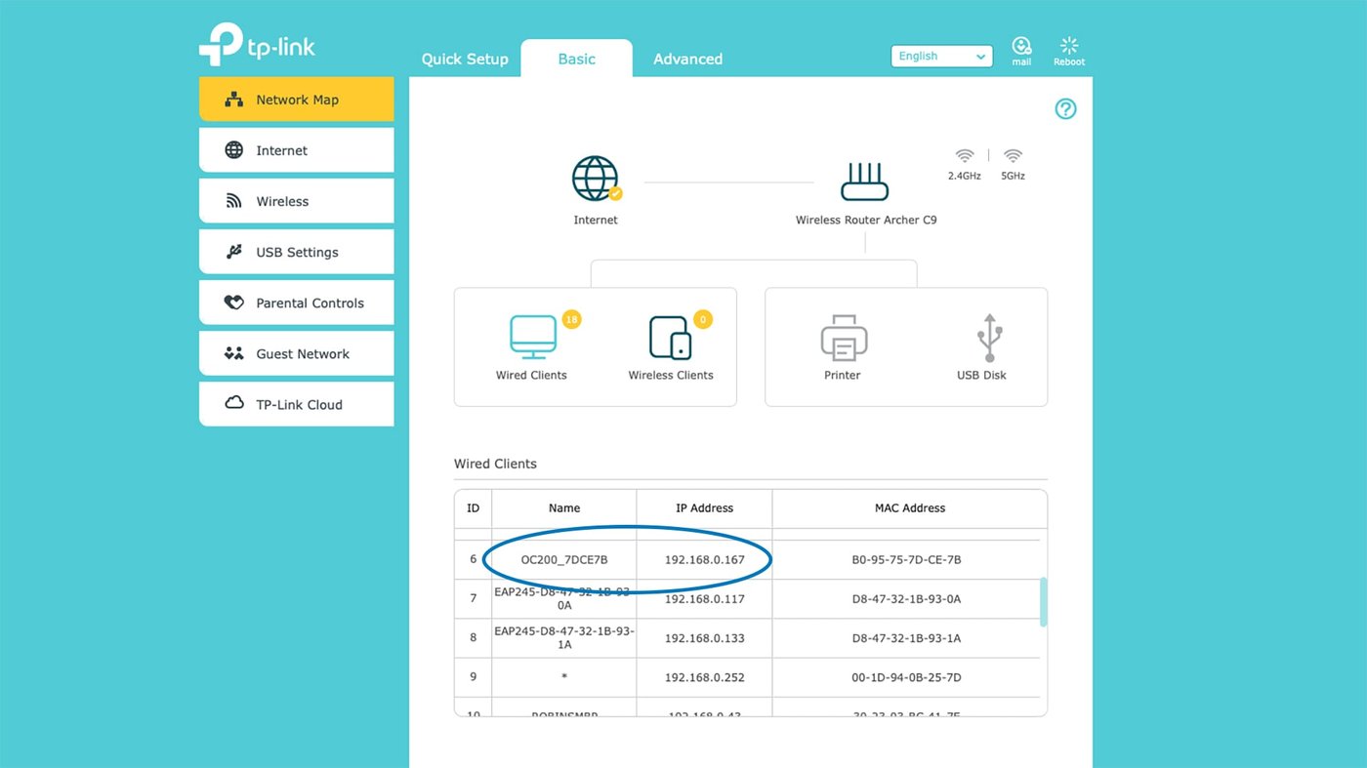Select the USB Disk icon
1367x768 pixels.
988,338
